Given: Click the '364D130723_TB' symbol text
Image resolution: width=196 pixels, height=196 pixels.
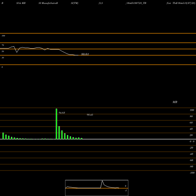Looking at the screenshot, I should tap(137, 3).
